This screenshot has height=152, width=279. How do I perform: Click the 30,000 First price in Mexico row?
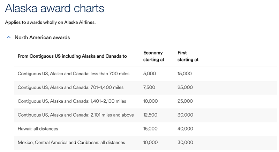185,142
